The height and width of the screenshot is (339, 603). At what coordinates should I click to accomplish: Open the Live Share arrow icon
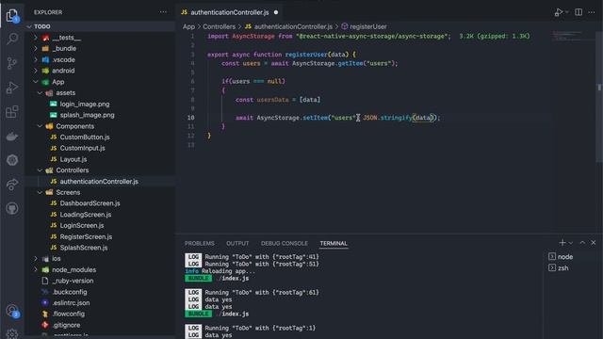coord(12,185)
